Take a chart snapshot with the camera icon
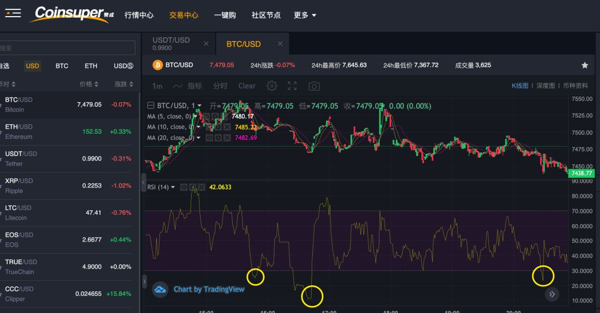This screenshot has height=313, width=600. (x=314, y=86)
